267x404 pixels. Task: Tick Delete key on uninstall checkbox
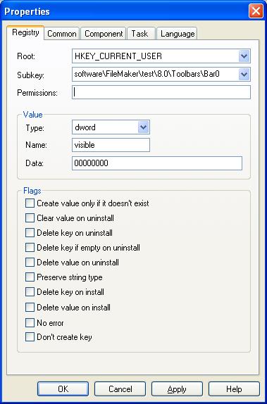[x=30, y=233]
